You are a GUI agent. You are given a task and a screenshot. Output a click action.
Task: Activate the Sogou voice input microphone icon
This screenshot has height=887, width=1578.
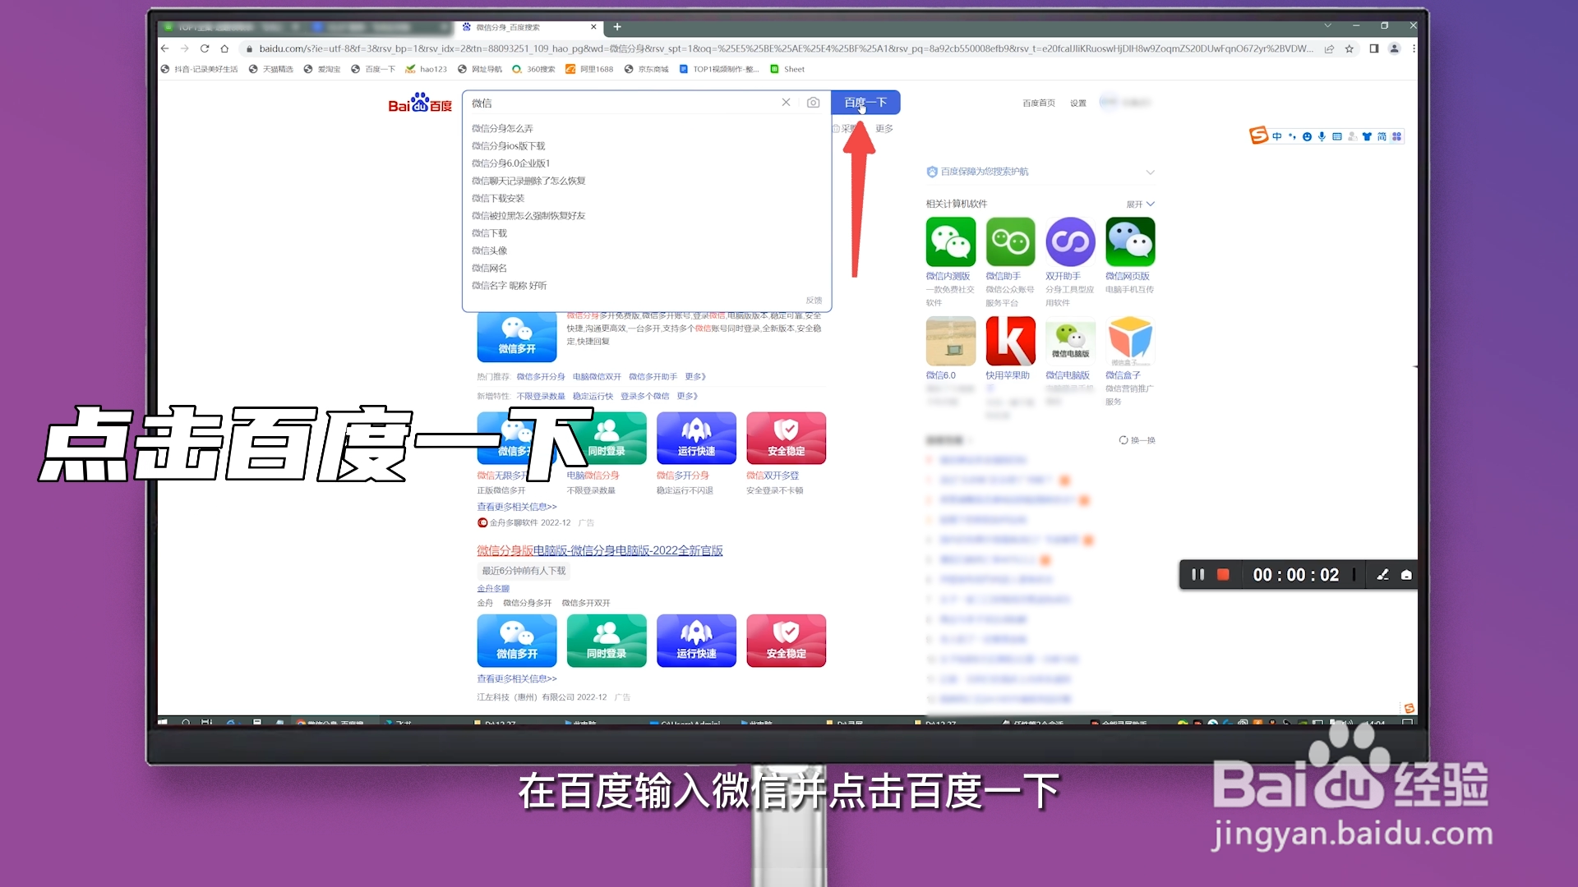[x=1322, y=136]
